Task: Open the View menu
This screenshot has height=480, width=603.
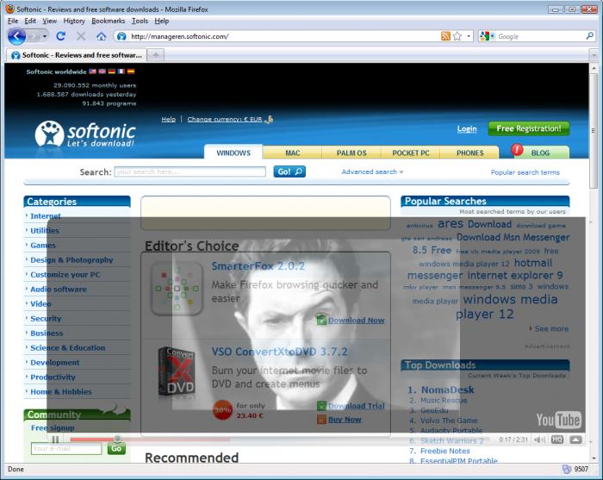Action: pos(50,21)
